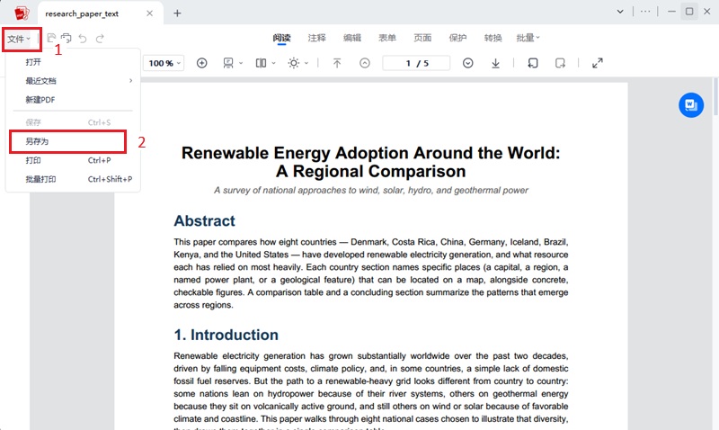Jump to last page arrow icon
The width and height of the screenshot is (719, 430).
click(496, 63)
